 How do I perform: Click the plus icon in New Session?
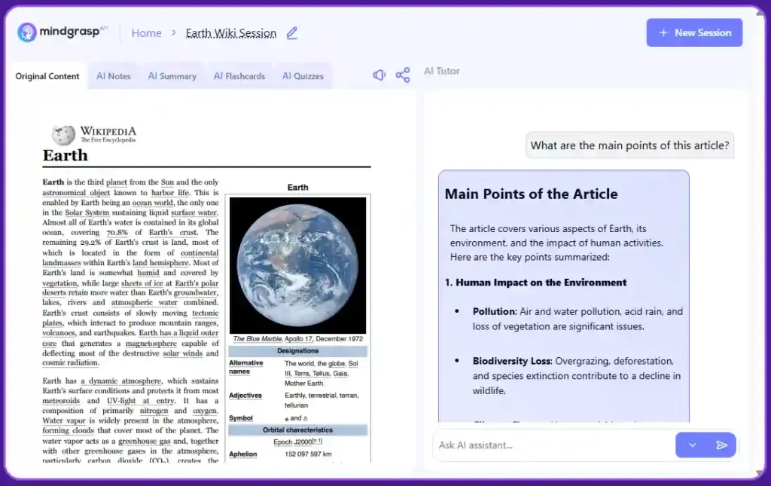click(663, 33)
